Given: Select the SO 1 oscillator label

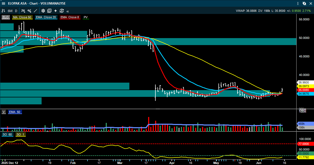Looking at the screenshot, I should [x=20, y=134].
